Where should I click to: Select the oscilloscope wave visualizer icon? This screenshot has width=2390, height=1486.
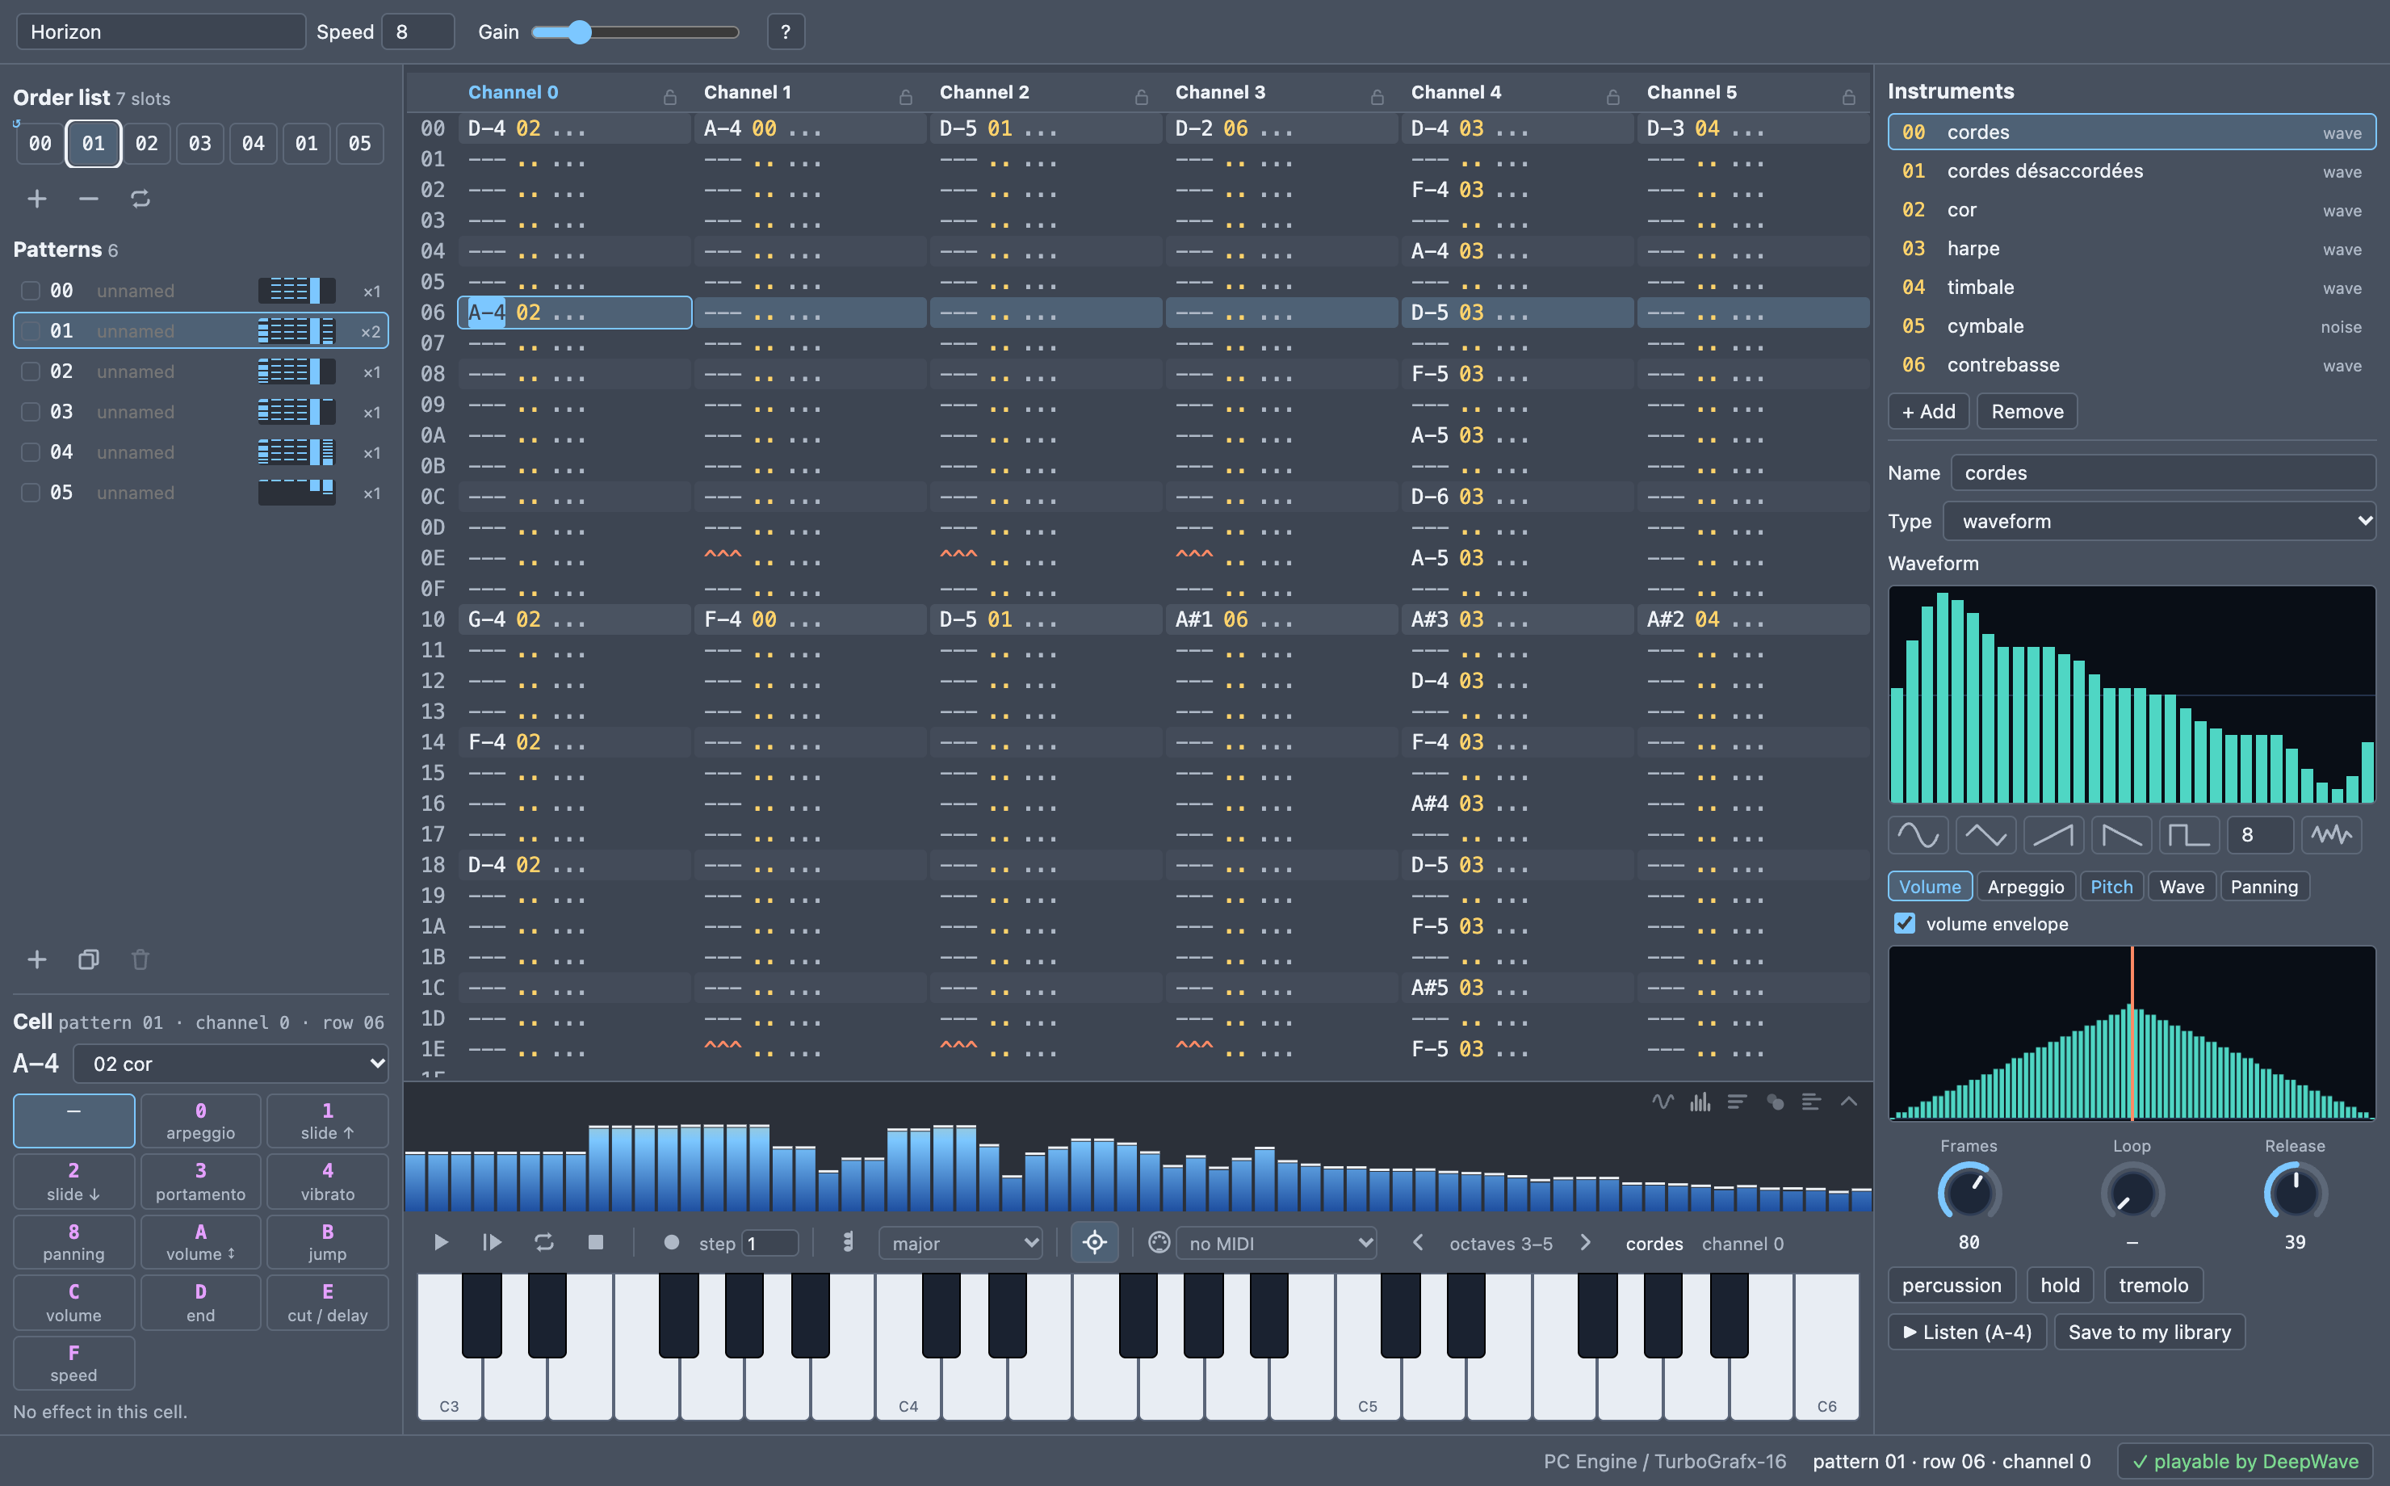[1662, 1102]
